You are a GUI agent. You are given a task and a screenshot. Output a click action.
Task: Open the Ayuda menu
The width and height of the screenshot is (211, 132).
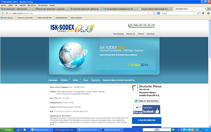pos(52,5)
